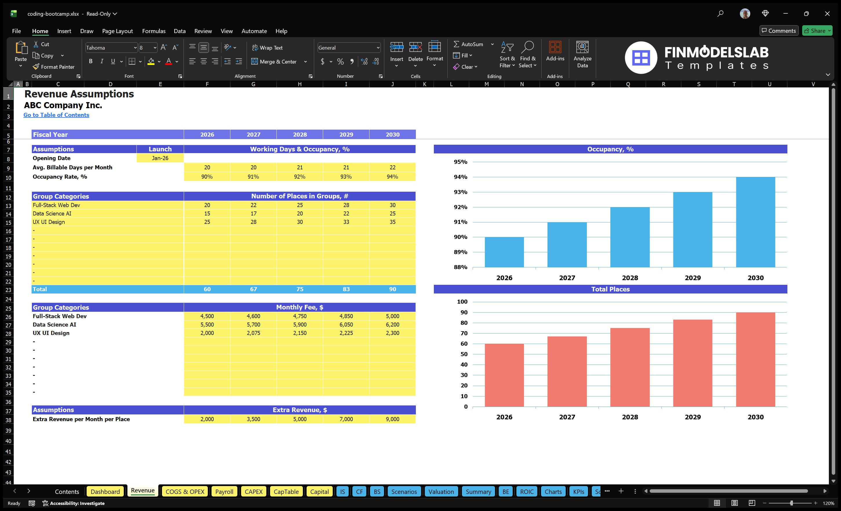841x511 pixels.
Task: Click the Go to Table of Contents link
Action: click(x=56, y=115)
